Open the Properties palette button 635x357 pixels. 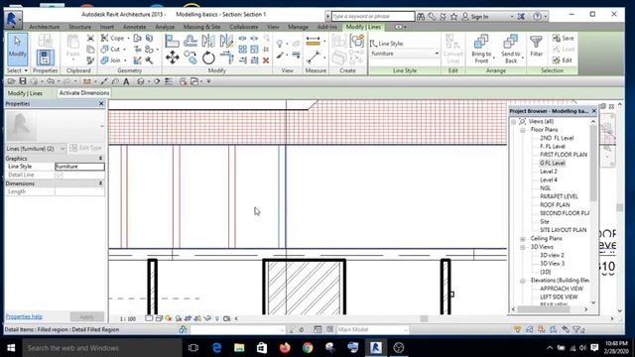point(45,58)
